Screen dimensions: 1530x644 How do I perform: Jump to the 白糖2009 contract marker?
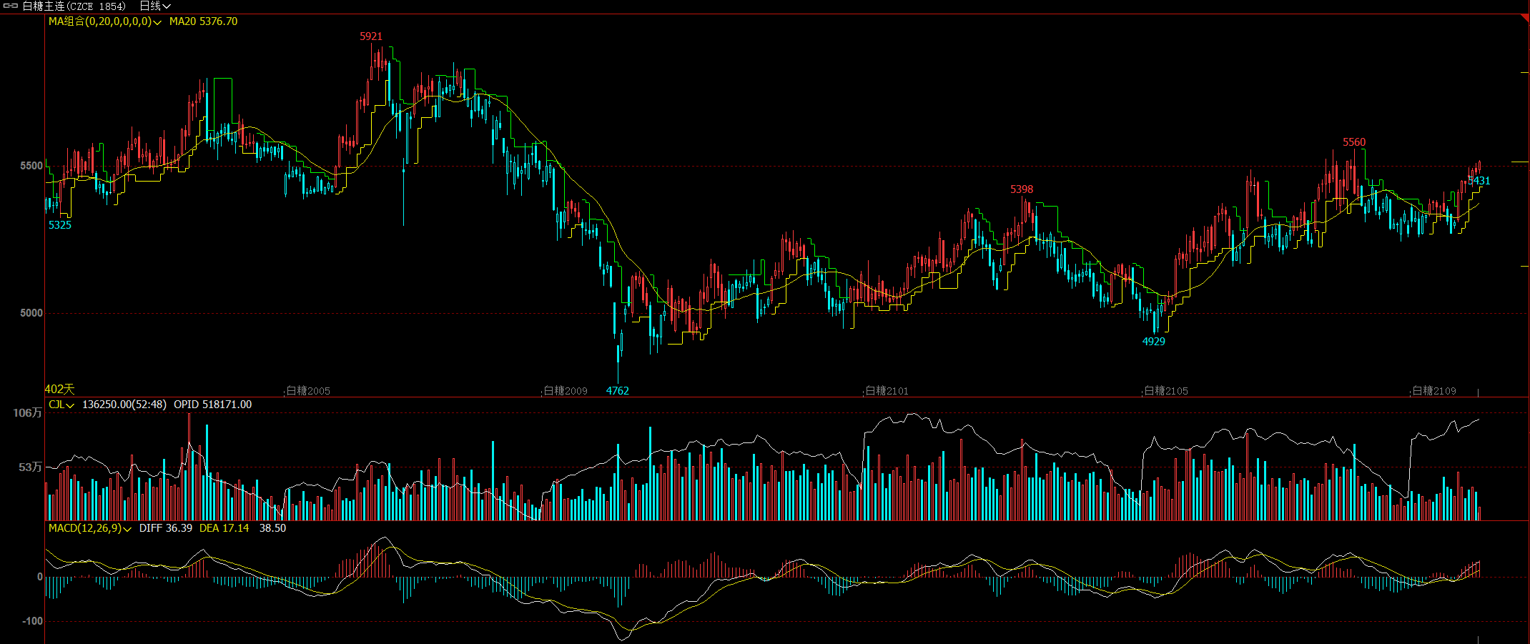coord(566,391)
